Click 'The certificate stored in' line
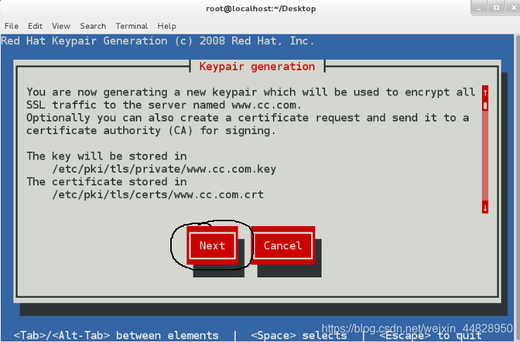Screen dimensions: 520x342 click(x=106, y=182)
